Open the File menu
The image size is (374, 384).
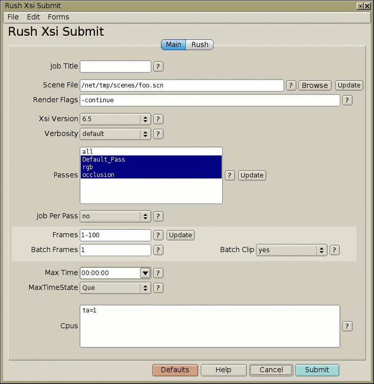13,17
